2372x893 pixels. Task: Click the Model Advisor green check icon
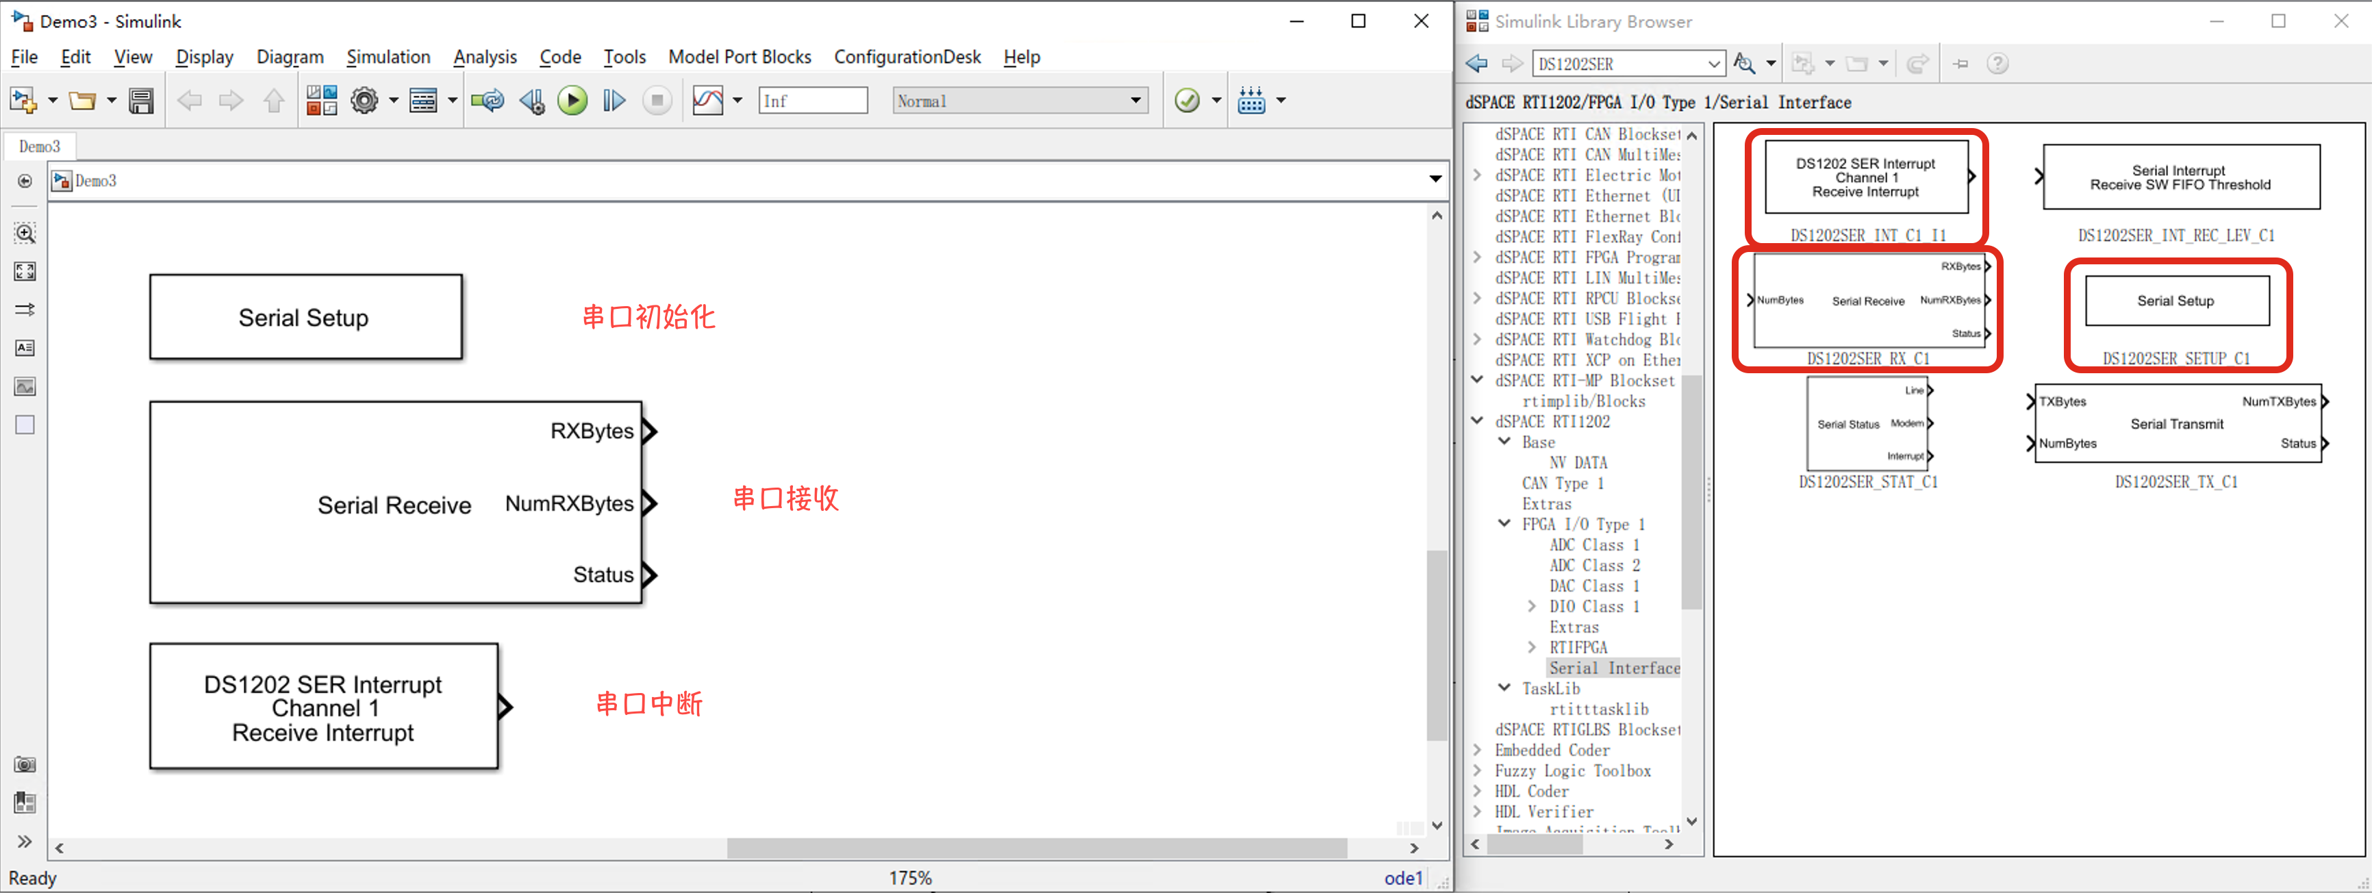point(1188,101)
